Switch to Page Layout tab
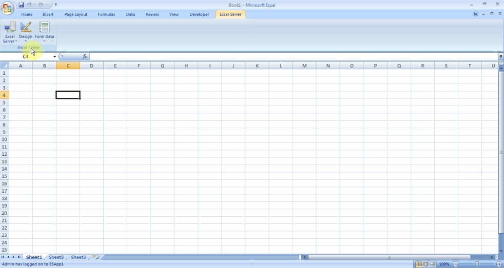Viewport: 504px width, 268px height. (76, 14)
